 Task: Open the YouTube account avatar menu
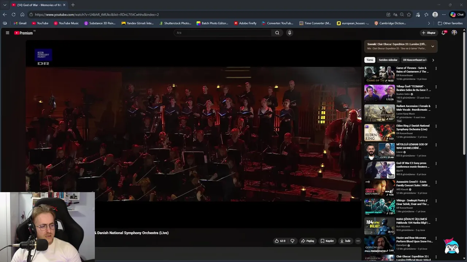454,33
